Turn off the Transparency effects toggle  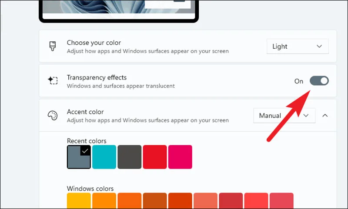click(319, 81)
